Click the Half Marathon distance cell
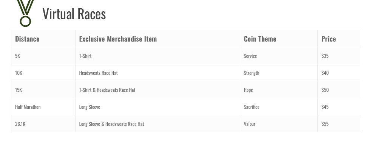The height and width of the screenshot is (147, 380). [x=43, y=107]
